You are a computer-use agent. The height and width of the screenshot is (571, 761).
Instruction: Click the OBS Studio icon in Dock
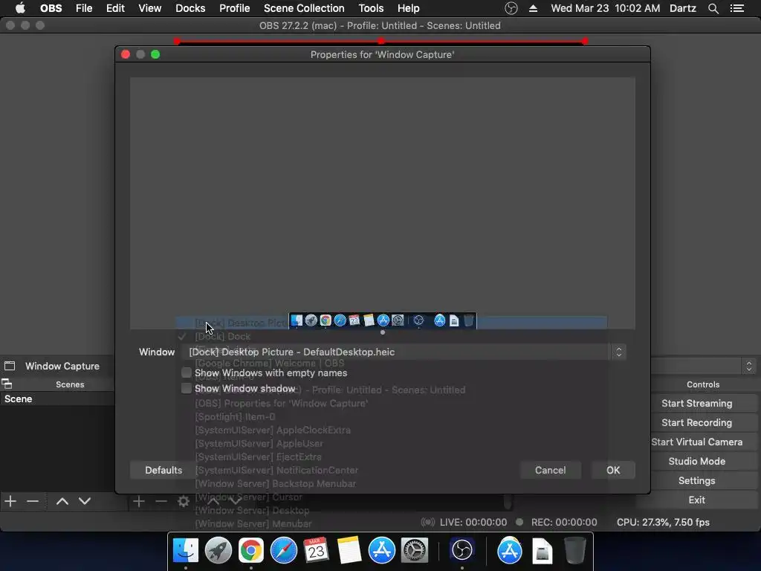[462, 551]
